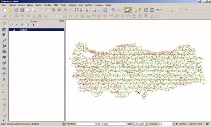Click the EPSG:23036 CRS status button
The image size is (211, 127).
196,124
